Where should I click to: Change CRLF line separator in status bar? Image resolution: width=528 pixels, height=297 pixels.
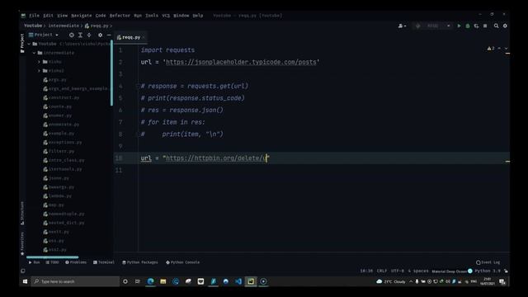point(381,271)
